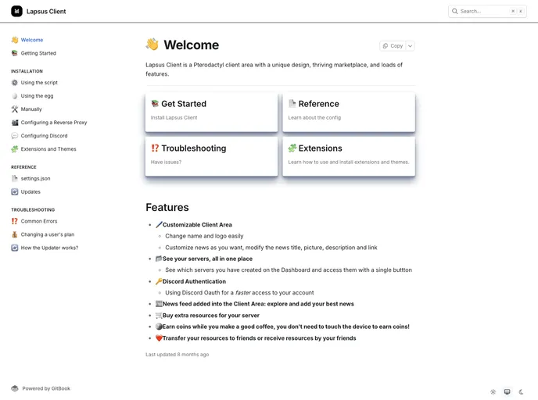Click the Lapsus Client title in the header

coord(46,11)
